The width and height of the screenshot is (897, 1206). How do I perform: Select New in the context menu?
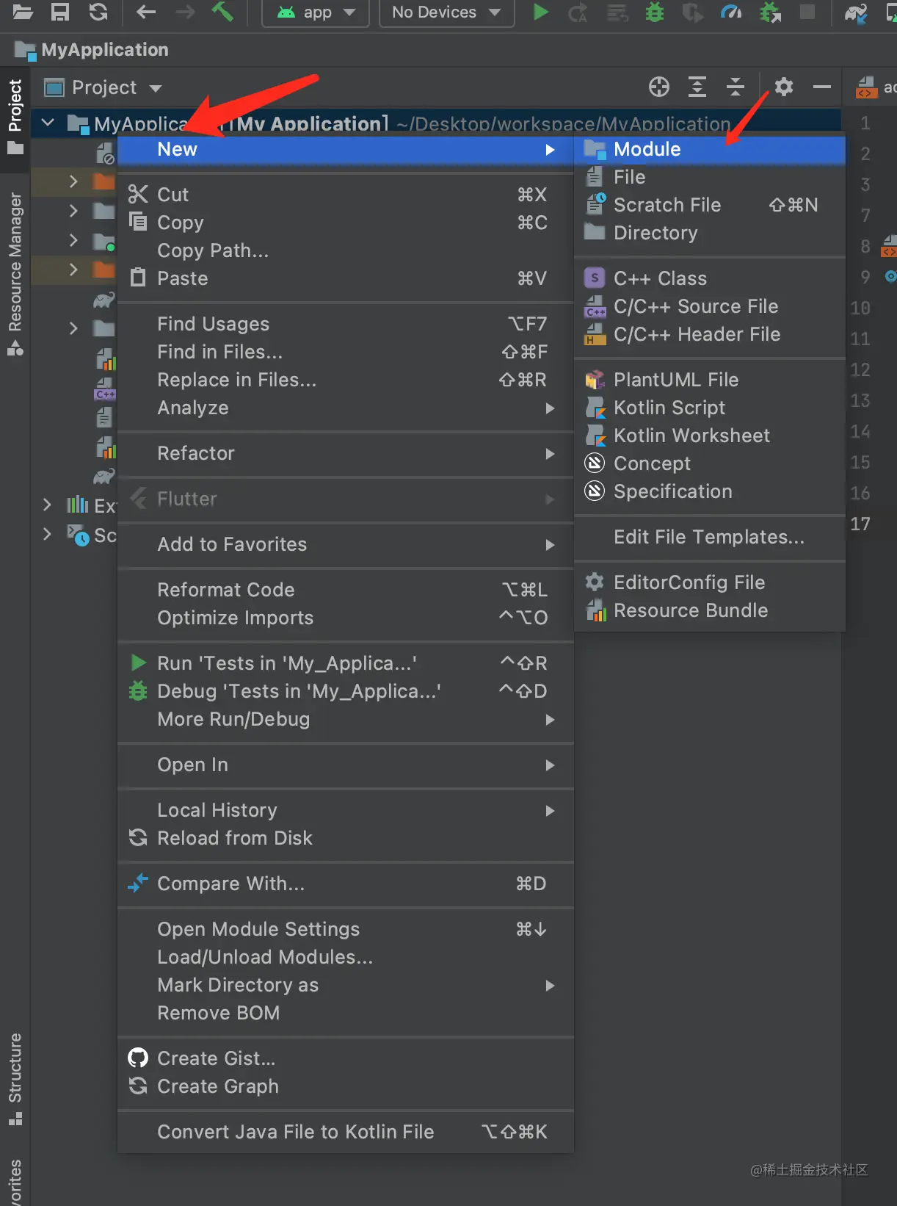tap(346, 149)
